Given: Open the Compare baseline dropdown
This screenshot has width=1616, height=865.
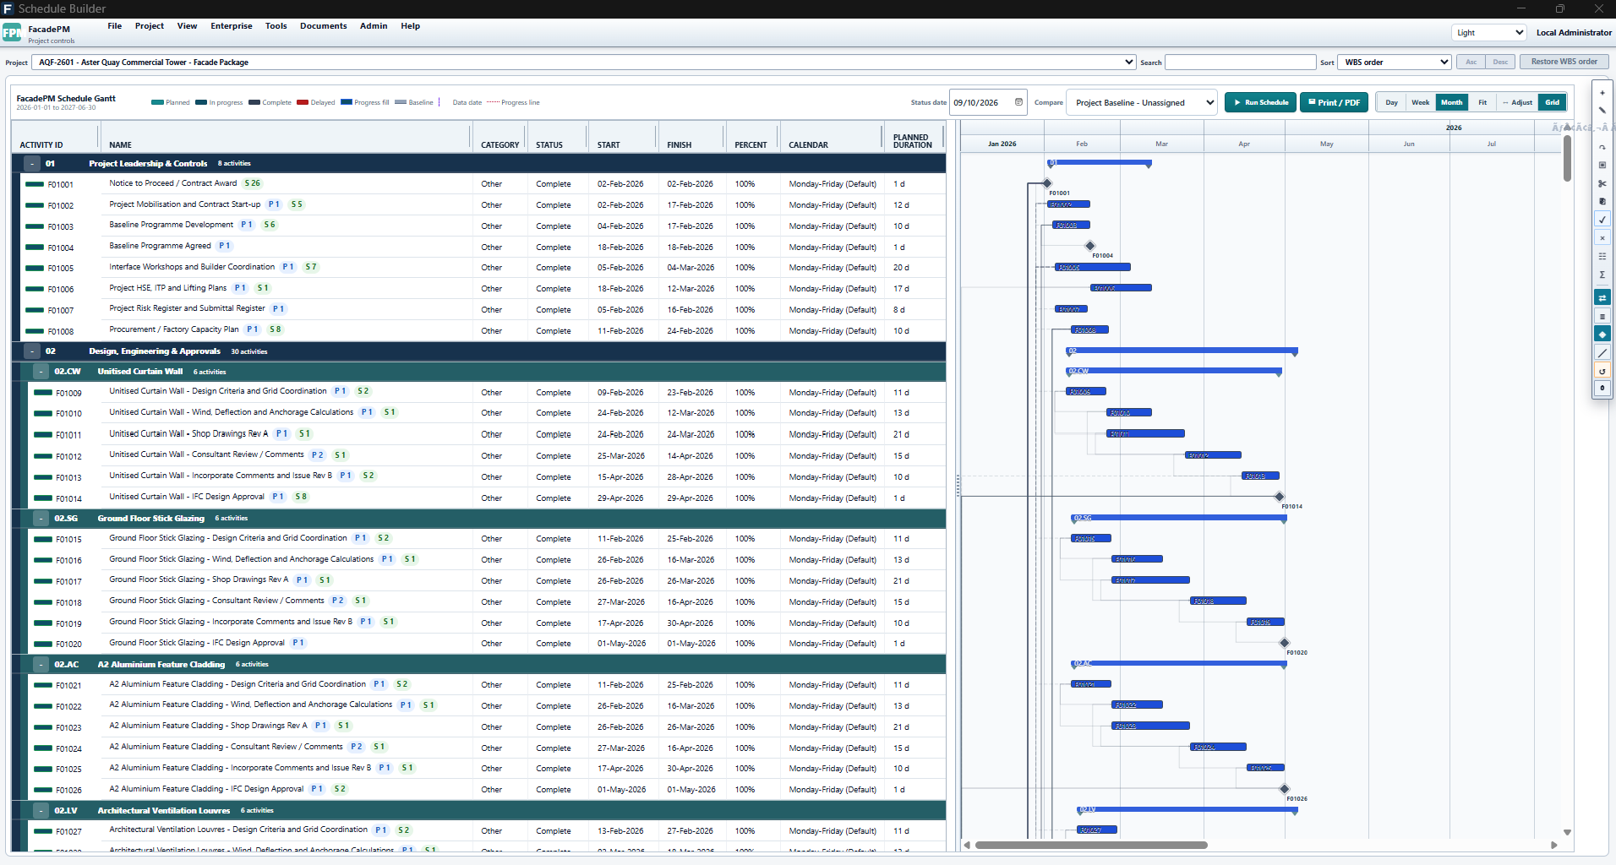Looking at the screenshot, I should [x=1141, y=102].
